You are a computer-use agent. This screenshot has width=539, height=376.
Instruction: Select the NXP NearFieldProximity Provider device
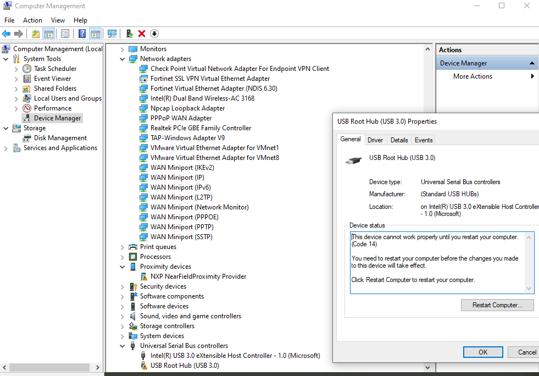coord(198,276)
